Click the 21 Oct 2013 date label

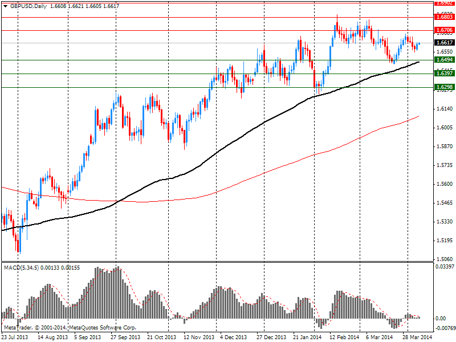[x=162, y=337]
